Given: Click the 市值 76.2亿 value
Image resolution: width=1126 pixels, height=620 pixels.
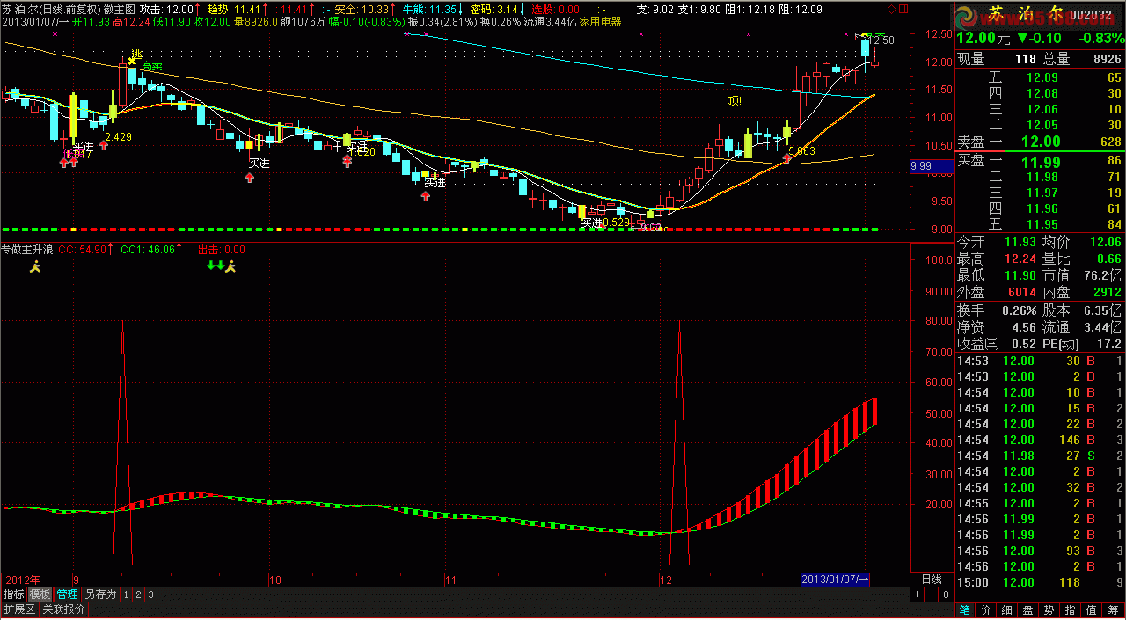Looking at the screenshot, I should click(1102, 276).
